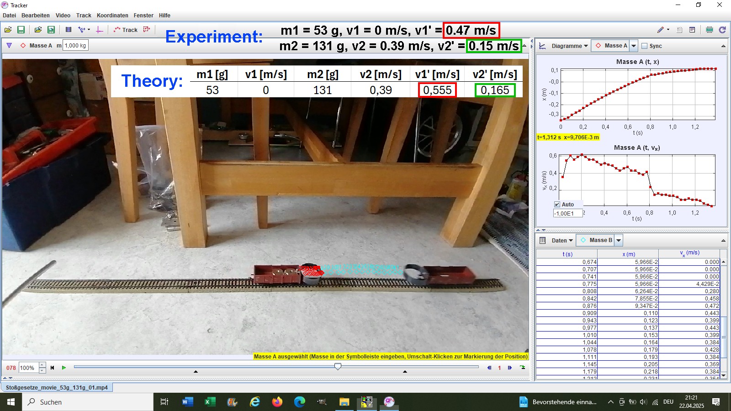The image size is (731, 411).
Task: Uncheck the Auto checkbox on plot axis
Action: [x=557, y=205]
